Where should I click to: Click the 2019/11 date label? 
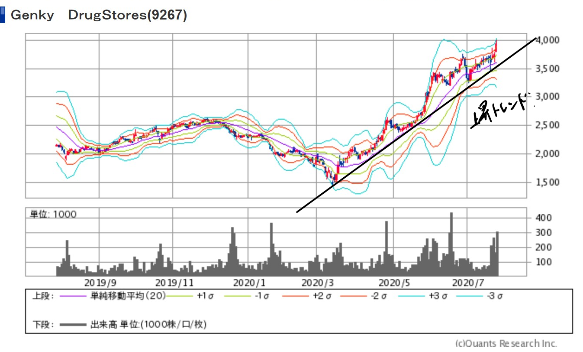tap(174, 283)
